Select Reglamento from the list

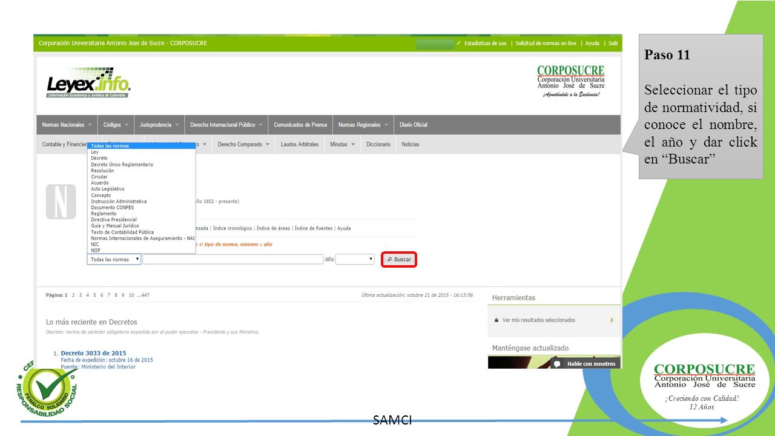141,214
